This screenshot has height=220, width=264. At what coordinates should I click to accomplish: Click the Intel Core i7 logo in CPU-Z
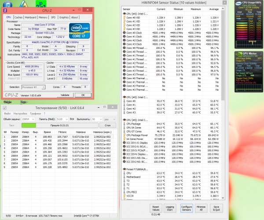79,31
